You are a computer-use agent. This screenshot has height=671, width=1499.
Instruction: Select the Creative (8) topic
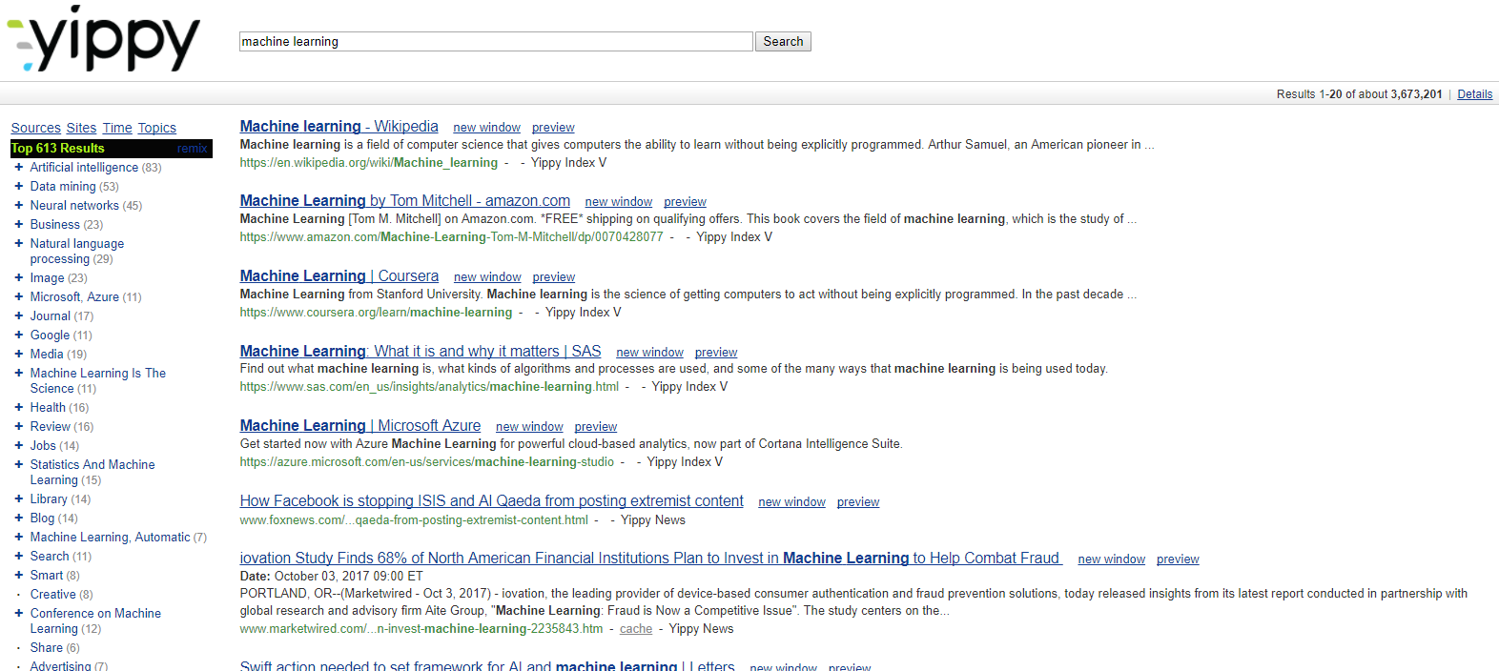61,594
